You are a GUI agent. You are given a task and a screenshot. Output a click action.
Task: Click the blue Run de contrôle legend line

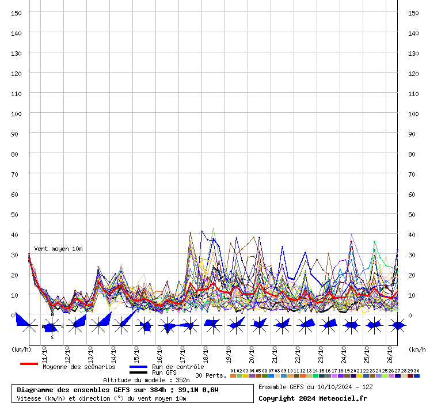coord(138,367)
